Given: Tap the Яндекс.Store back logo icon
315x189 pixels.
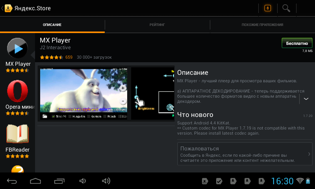Looking at the screenshot, I should [7, 8].
